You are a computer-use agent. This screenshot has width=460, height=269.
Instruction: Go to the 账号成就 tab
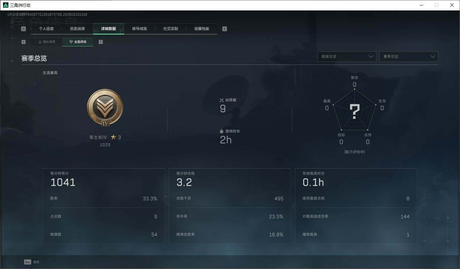[x=140, y=29]
